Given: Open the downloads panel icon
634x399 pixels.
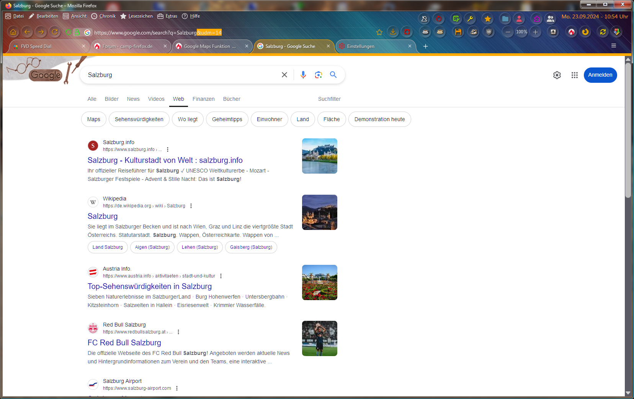Looking at the screenshot, I should (393, 32).
